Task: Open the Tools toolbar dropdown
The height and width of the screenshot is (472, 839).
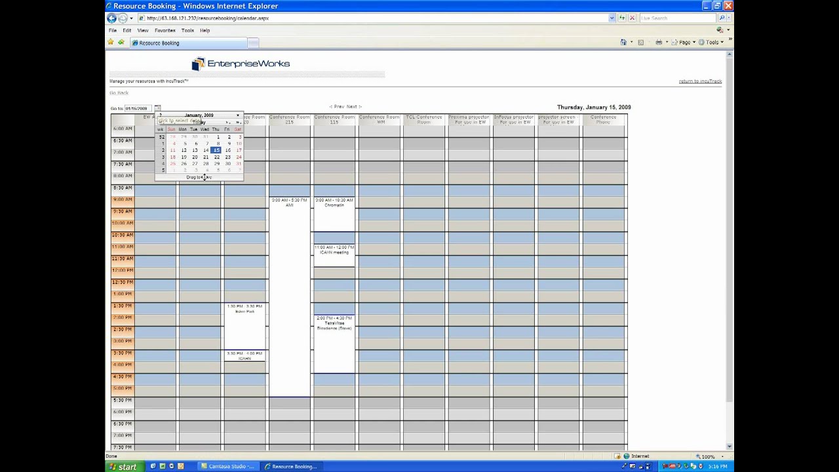Action: 711,42
